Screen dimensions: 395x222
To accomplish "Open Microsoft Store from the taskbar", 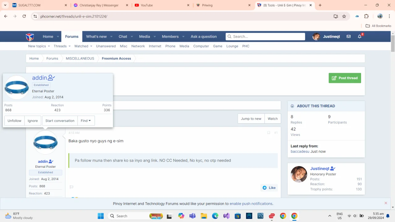I will (x=238, y=216).
